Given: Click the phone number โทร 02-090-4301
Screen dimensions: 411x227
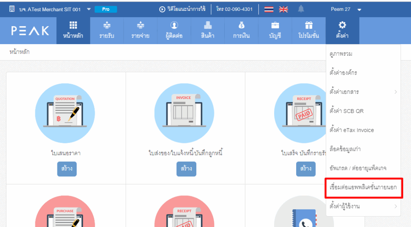Looking at the screenshot, I should tap(234, 9).
